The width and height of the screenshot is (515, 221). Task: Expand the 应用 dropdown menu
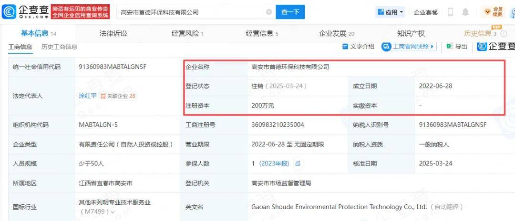point(390,12)
